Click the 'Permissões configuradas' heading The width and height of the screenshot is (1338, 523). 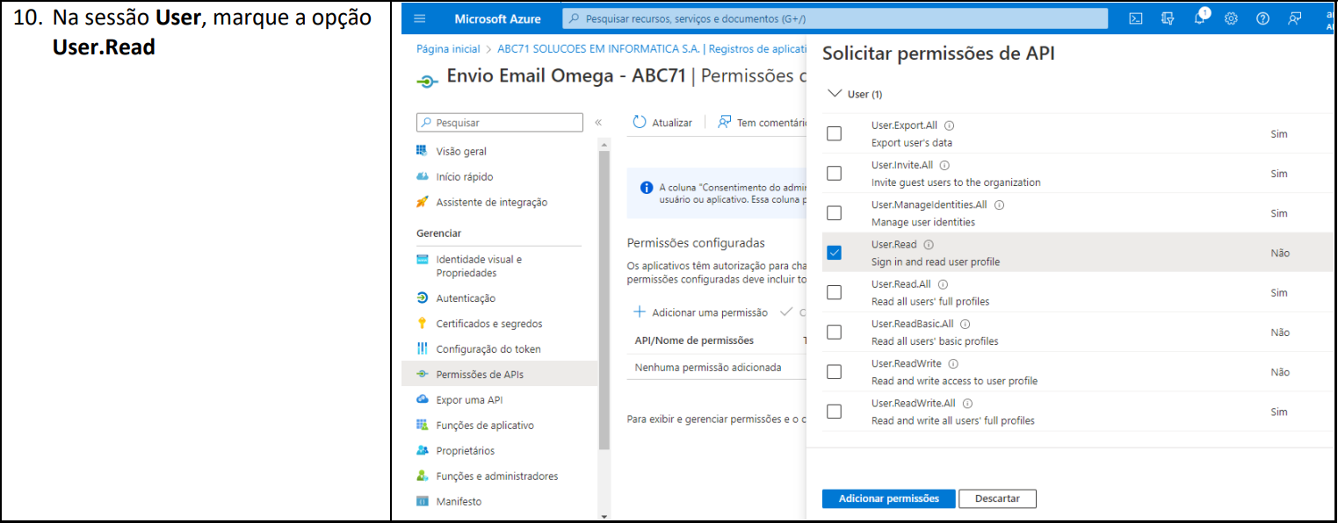696,242
